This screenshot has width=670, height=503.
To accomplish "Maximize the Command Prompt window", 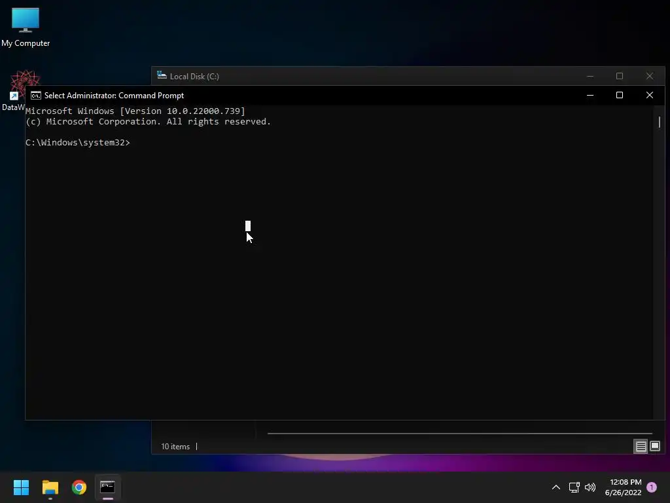I will 620,95.
